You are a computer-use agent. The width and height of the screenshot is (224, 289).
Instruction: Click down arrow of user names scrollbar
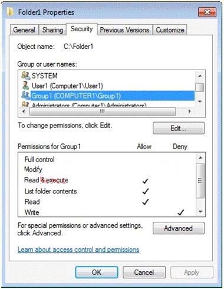click(x=200, y=101)
